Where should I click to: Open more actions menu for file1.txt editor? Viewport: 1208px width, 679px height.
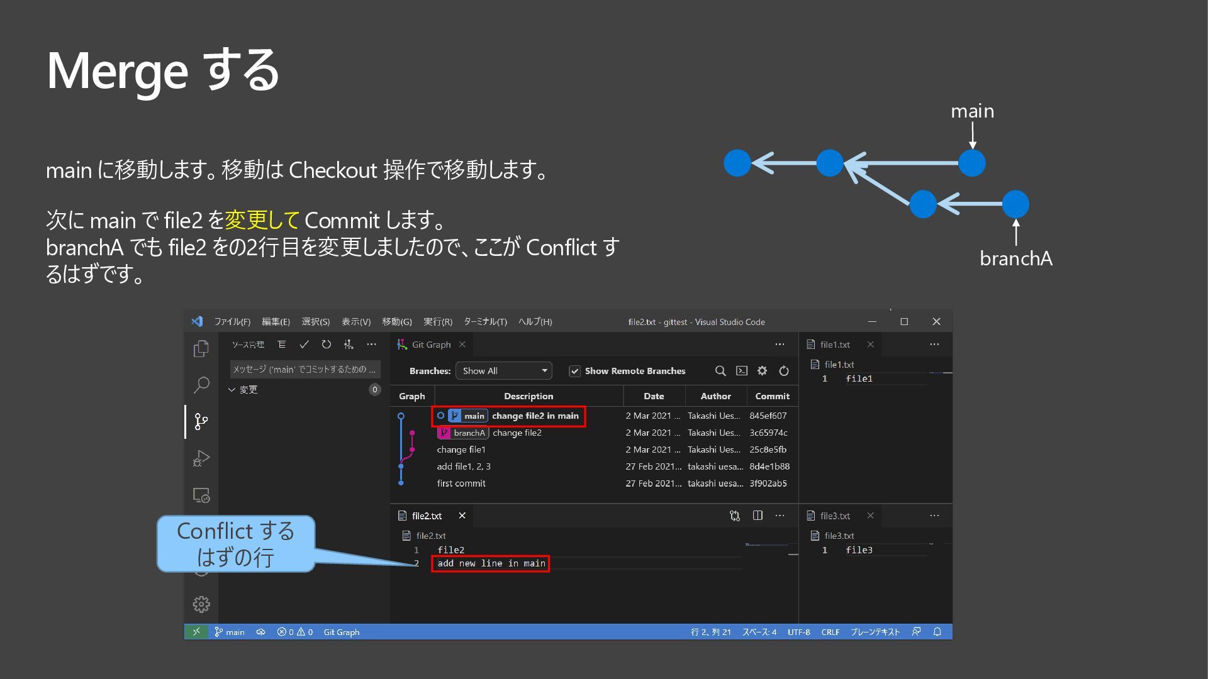click(x=934, y=345)
